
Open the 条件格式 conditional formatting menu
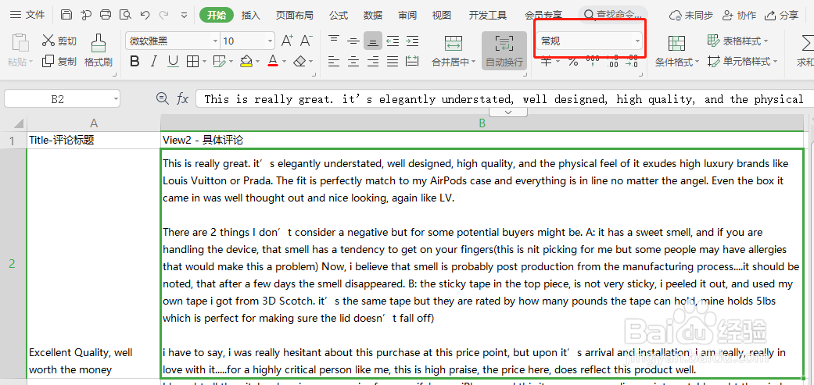coord(677,50)
